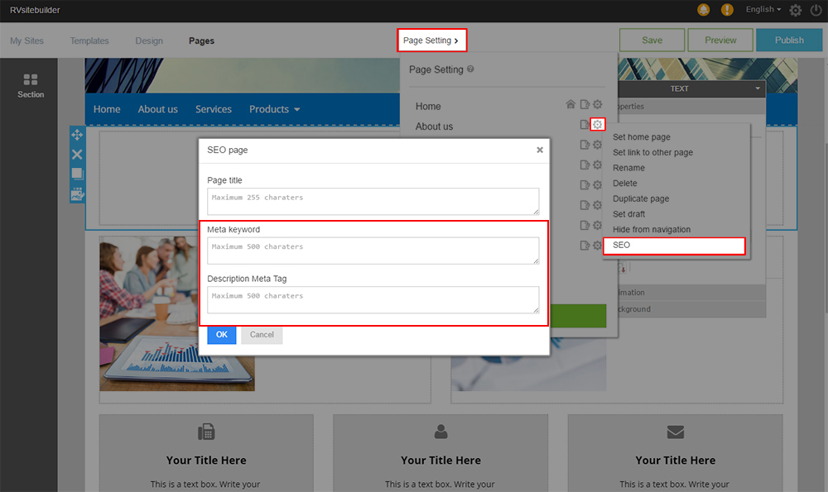828x492 pixels.
Task: Expand the Products menu in site navigation
Action: coord(274,109)
